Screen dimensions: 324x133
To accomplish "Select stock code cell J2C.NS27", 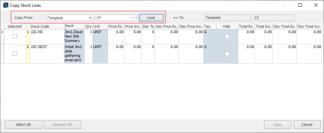I will [x=47, y=54].
